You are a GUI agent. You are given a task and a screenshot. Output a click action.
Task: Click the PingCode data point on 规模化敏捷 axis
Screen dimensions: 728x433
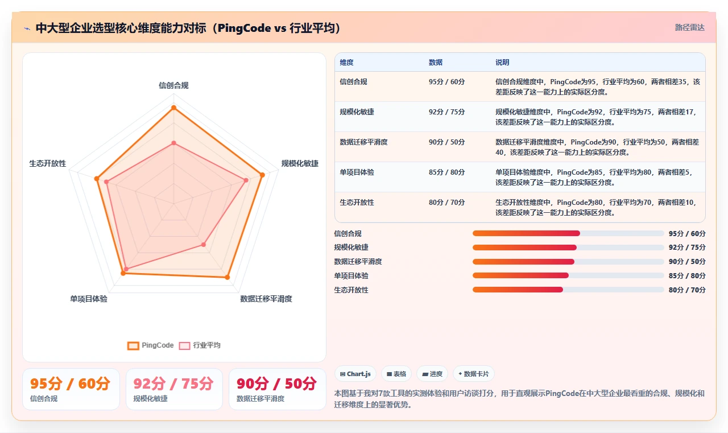coord(262,175)
